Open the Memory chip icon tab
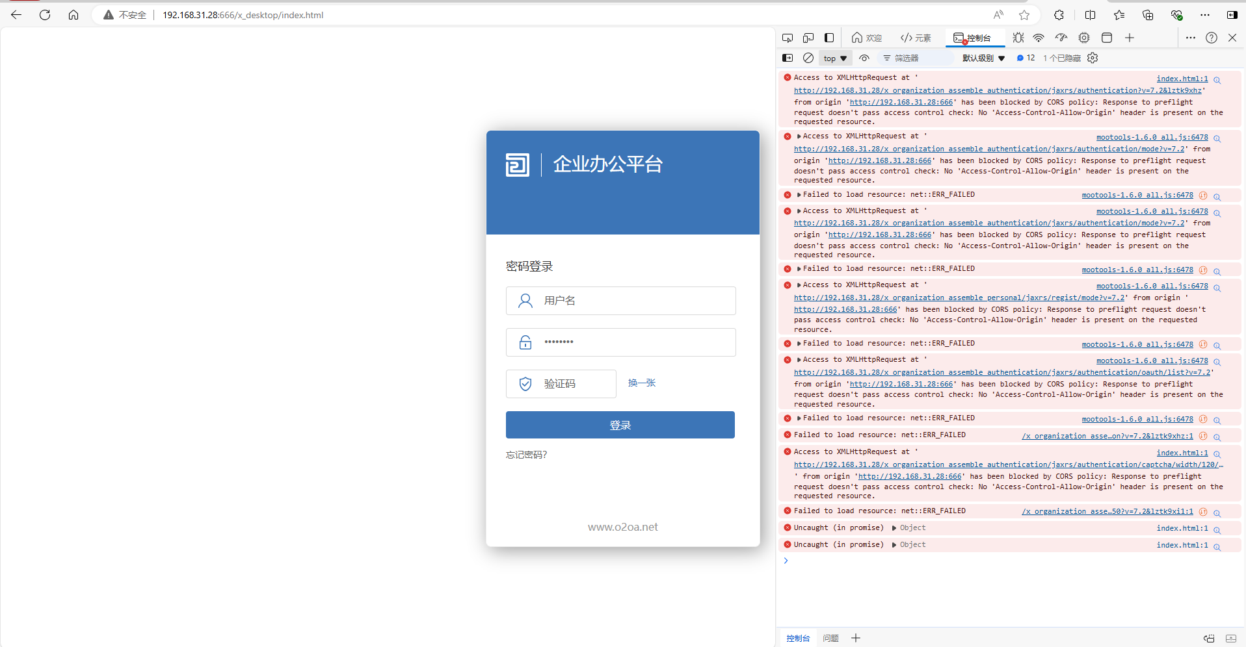Viewport: 1246px width, 647px height. point(1084,38)
